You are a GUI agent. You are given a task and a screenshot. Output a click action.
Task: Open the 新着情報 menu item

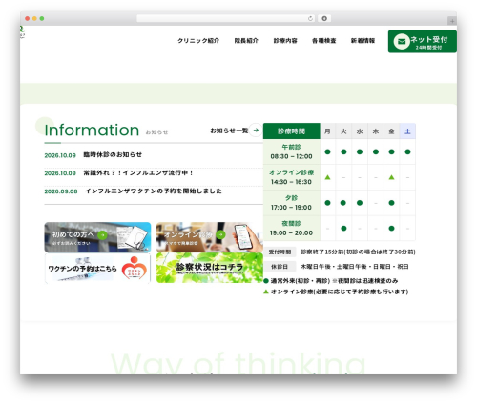(363, 41)
